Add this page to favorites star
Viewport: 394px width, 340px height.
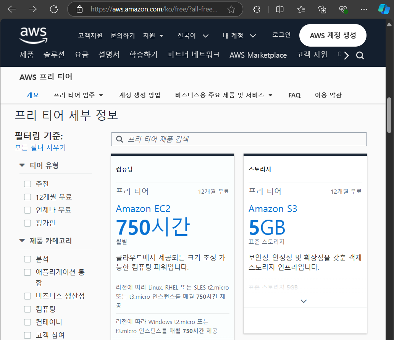point(231,9)
